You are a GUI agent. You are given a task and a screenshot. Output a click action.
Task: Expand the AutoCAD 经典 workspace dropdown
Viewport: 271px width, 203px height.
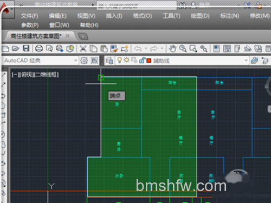(76, 60)
